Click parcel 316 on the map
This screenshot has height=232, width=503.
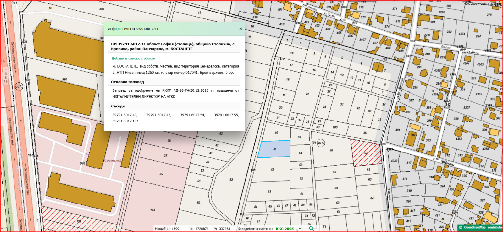(x=405, y=179)
